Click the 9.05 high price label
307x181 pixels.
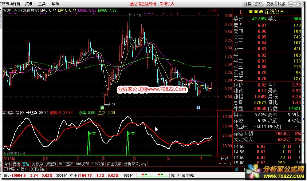tap(137, 16)
